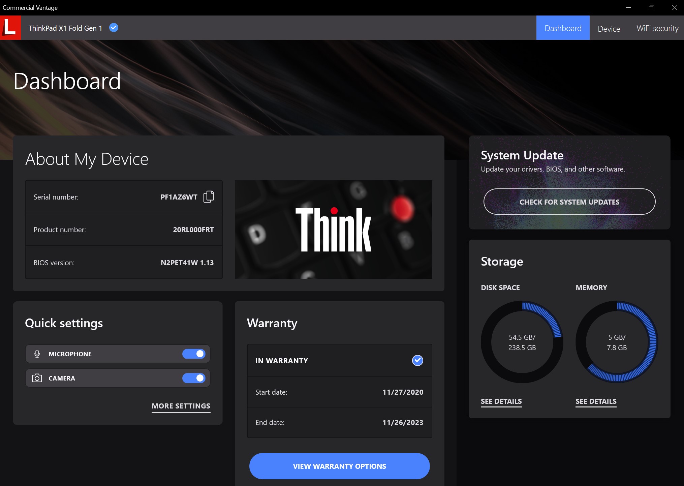Viewport: 684px width, 486px height.
Task: Toggle the Microphone switch off
Action: (x=194, y=354)
